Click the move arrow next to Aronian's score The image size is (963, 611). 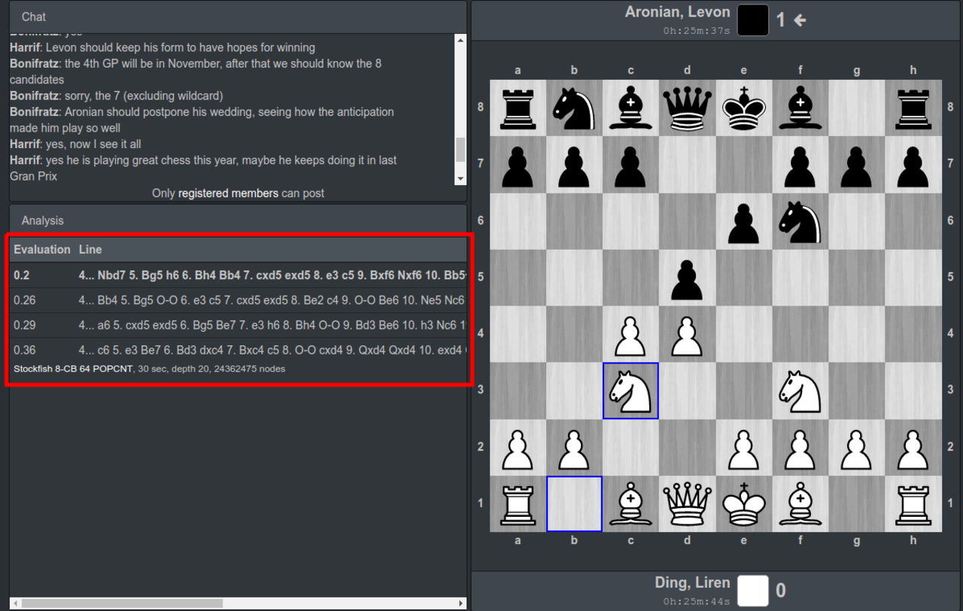[x=800, y=20]
